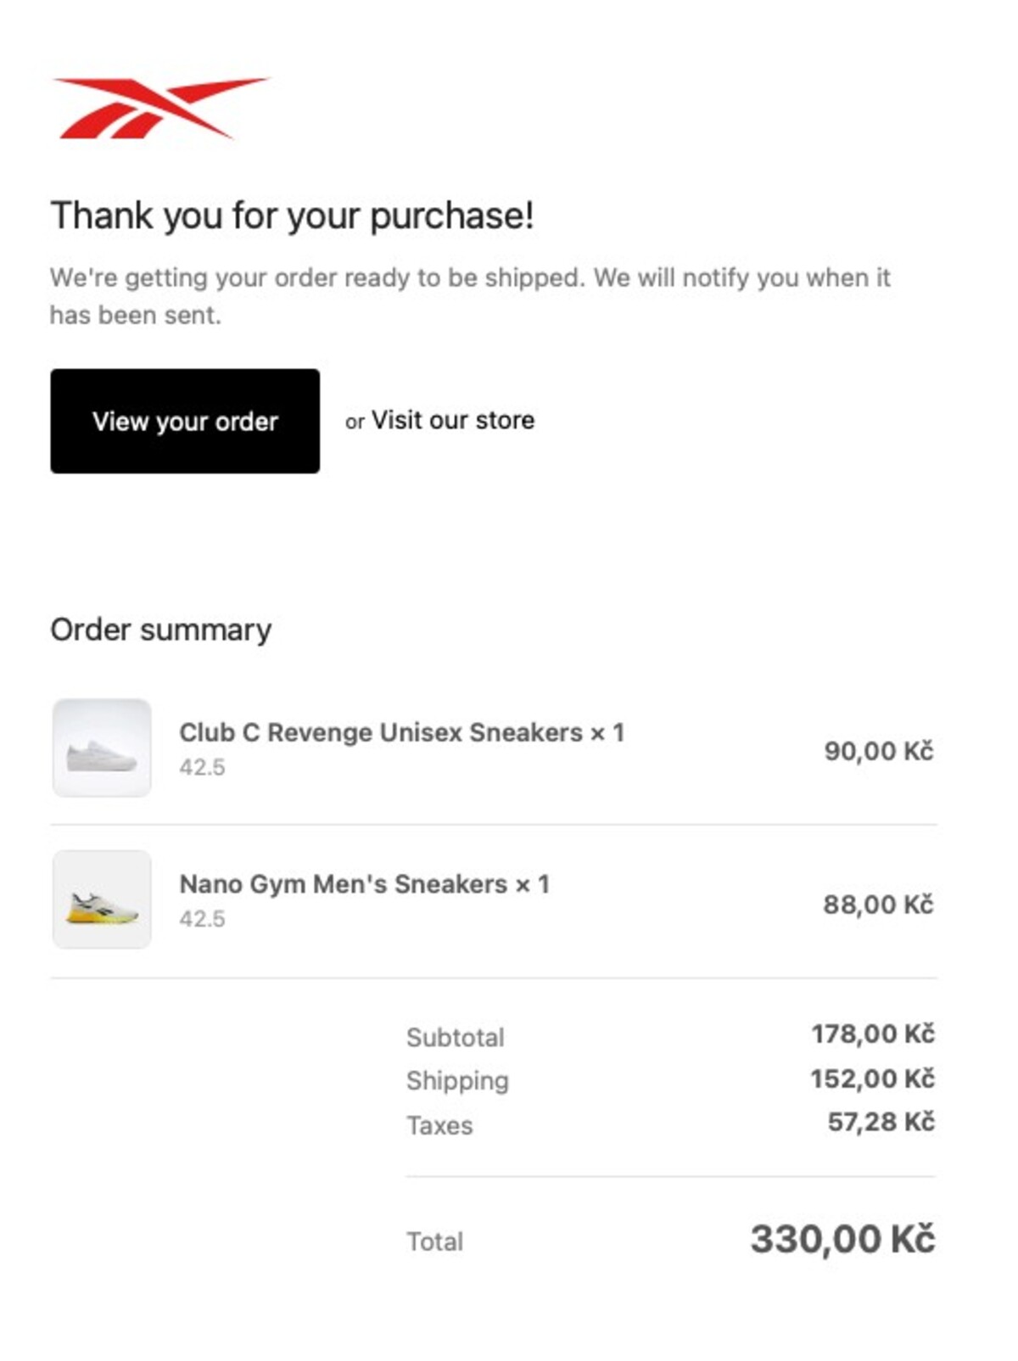This screenshot has height=1361, width=1018.
Task: Click the red Reebok logo
Action: point(159,108)
